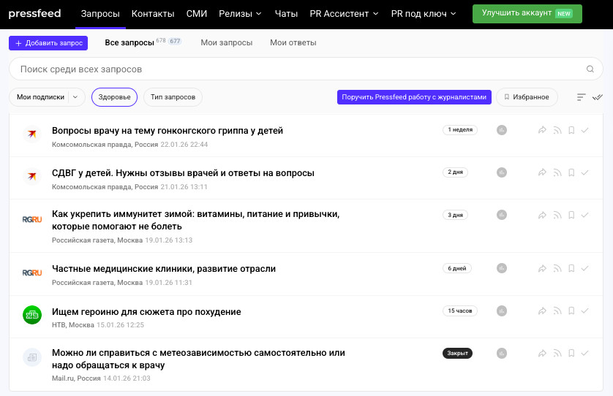Subscribe via RSS icon on ADHD request
The image size is (613, 396).
pyautogui.click(x=557, y=173)
